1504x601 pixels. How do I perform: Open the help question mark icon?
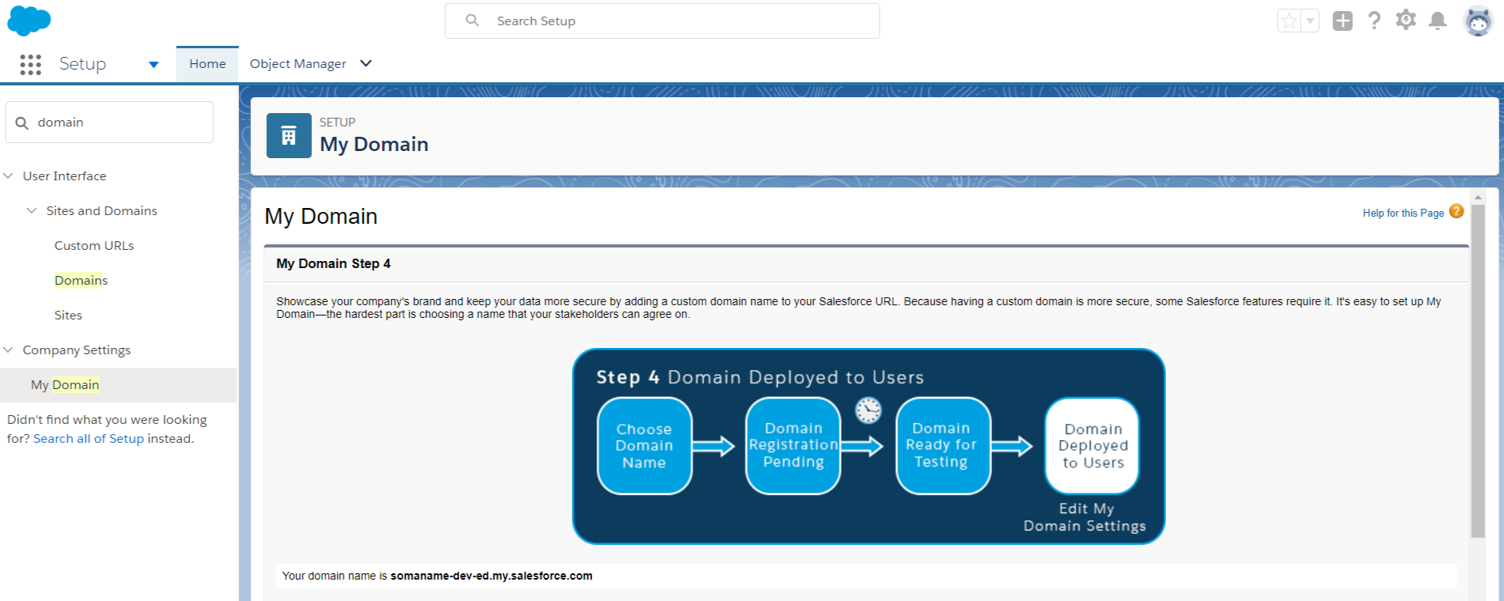[1374, 21]
